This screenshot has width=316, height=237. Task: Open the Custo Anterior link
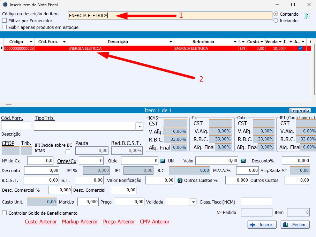(41, 222)
